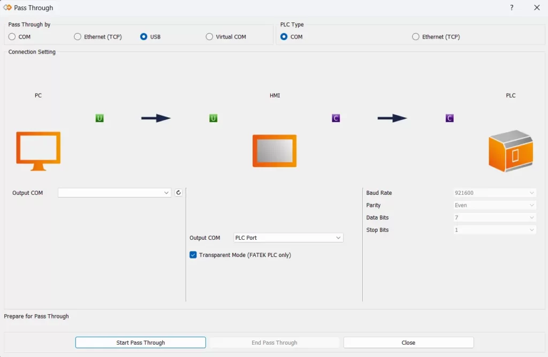Open the Parity dropdown showing Even
Image resolution: width=548 pixels, height=357 pixels.
click(494, 205)
